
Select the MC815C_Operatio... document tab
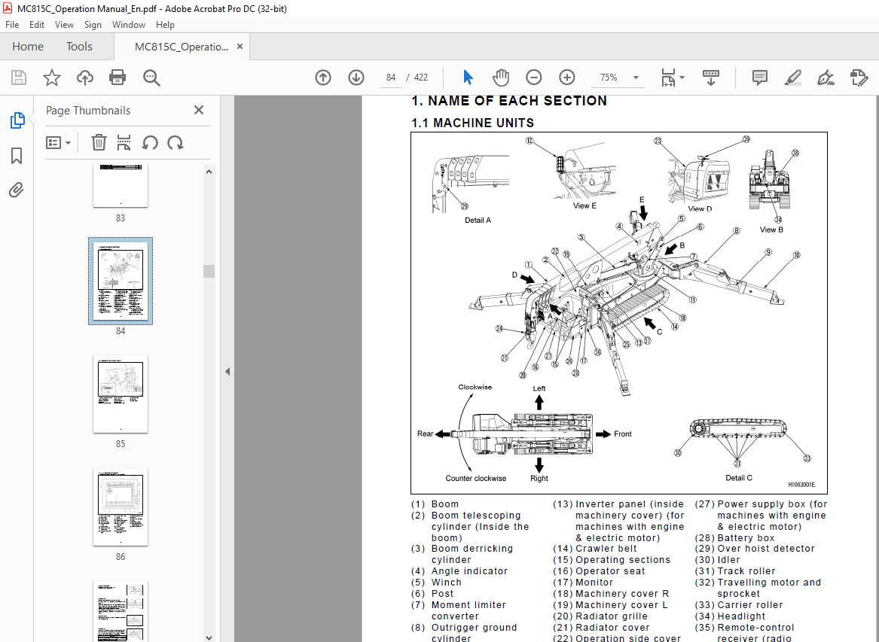[x=181, y=47]
